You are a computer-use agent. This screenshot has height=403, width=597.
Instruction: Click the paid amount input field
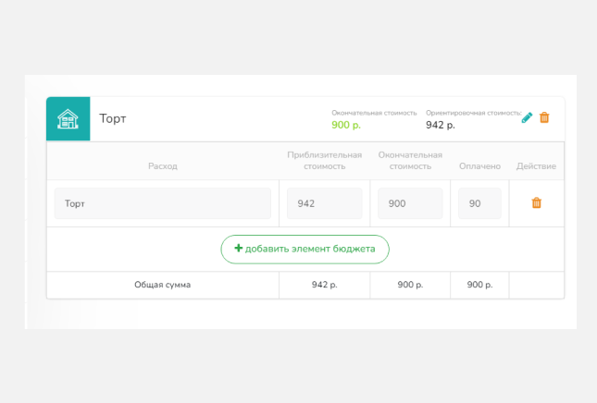(479, 203)
